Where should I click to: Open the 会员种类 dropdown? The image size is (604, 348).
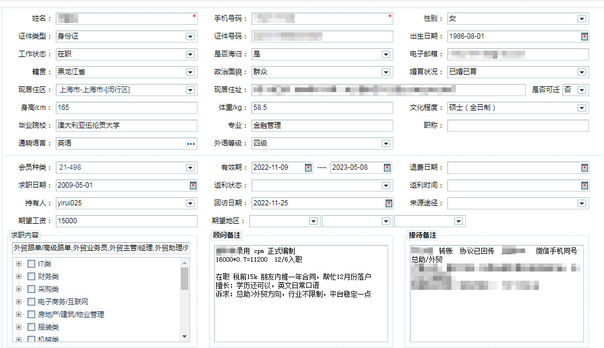tap(190, 167)
